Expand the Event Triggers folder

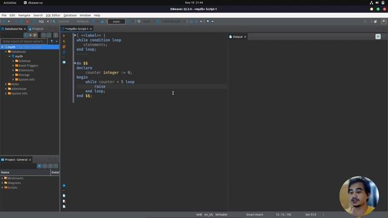pyautogui.click(x=13, y=65)
